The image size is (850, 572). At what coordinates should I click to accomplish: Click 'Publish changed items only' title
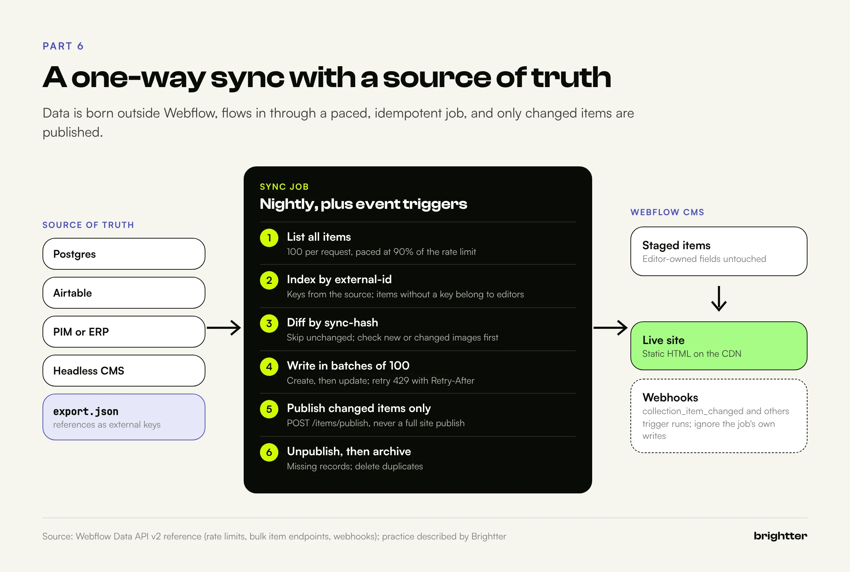coord(359,408)
